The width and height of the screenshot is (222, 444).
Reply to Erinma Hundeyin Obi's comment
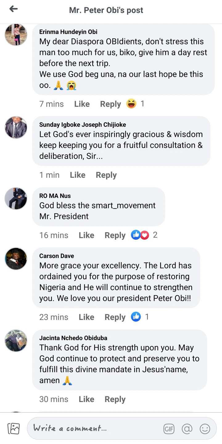(x=110, y=104)
